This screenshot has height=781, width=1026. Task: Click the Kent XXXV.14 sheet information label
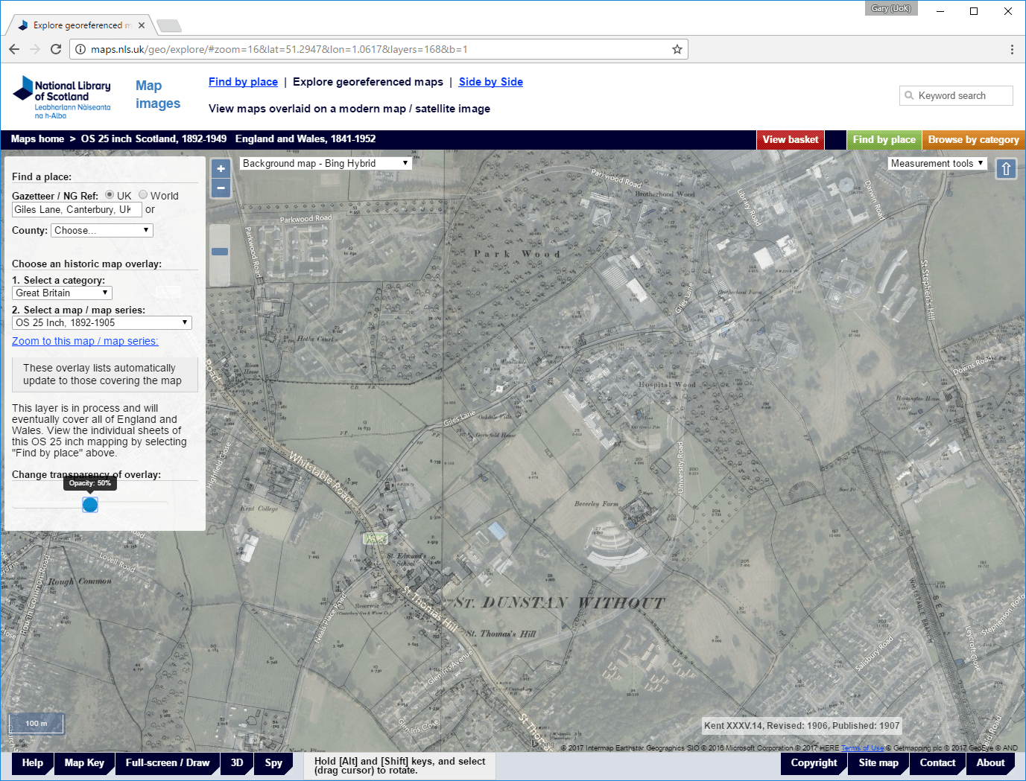[x=802, y=726]
